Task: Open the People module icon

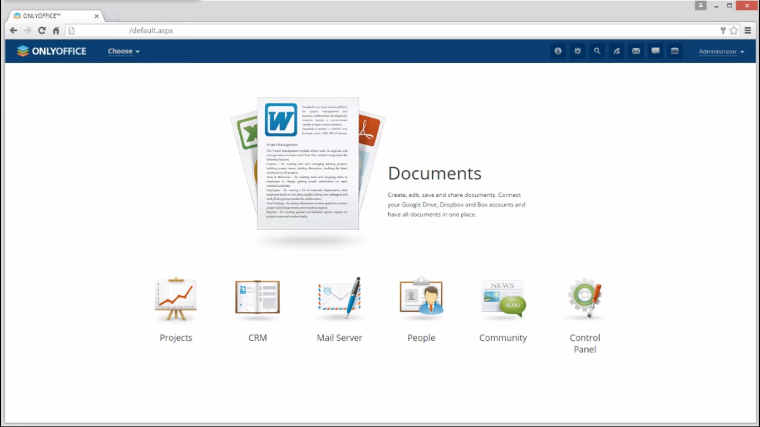Action: click(421, 297)
